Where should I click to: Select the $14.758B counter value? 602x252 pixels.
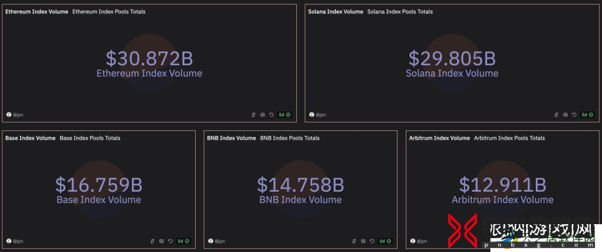[x=301, y=185]
